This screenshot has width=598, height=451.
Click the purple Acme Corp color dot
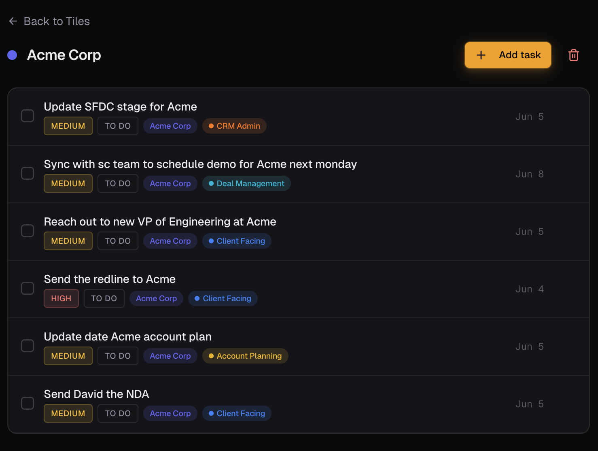click(12, 55)
